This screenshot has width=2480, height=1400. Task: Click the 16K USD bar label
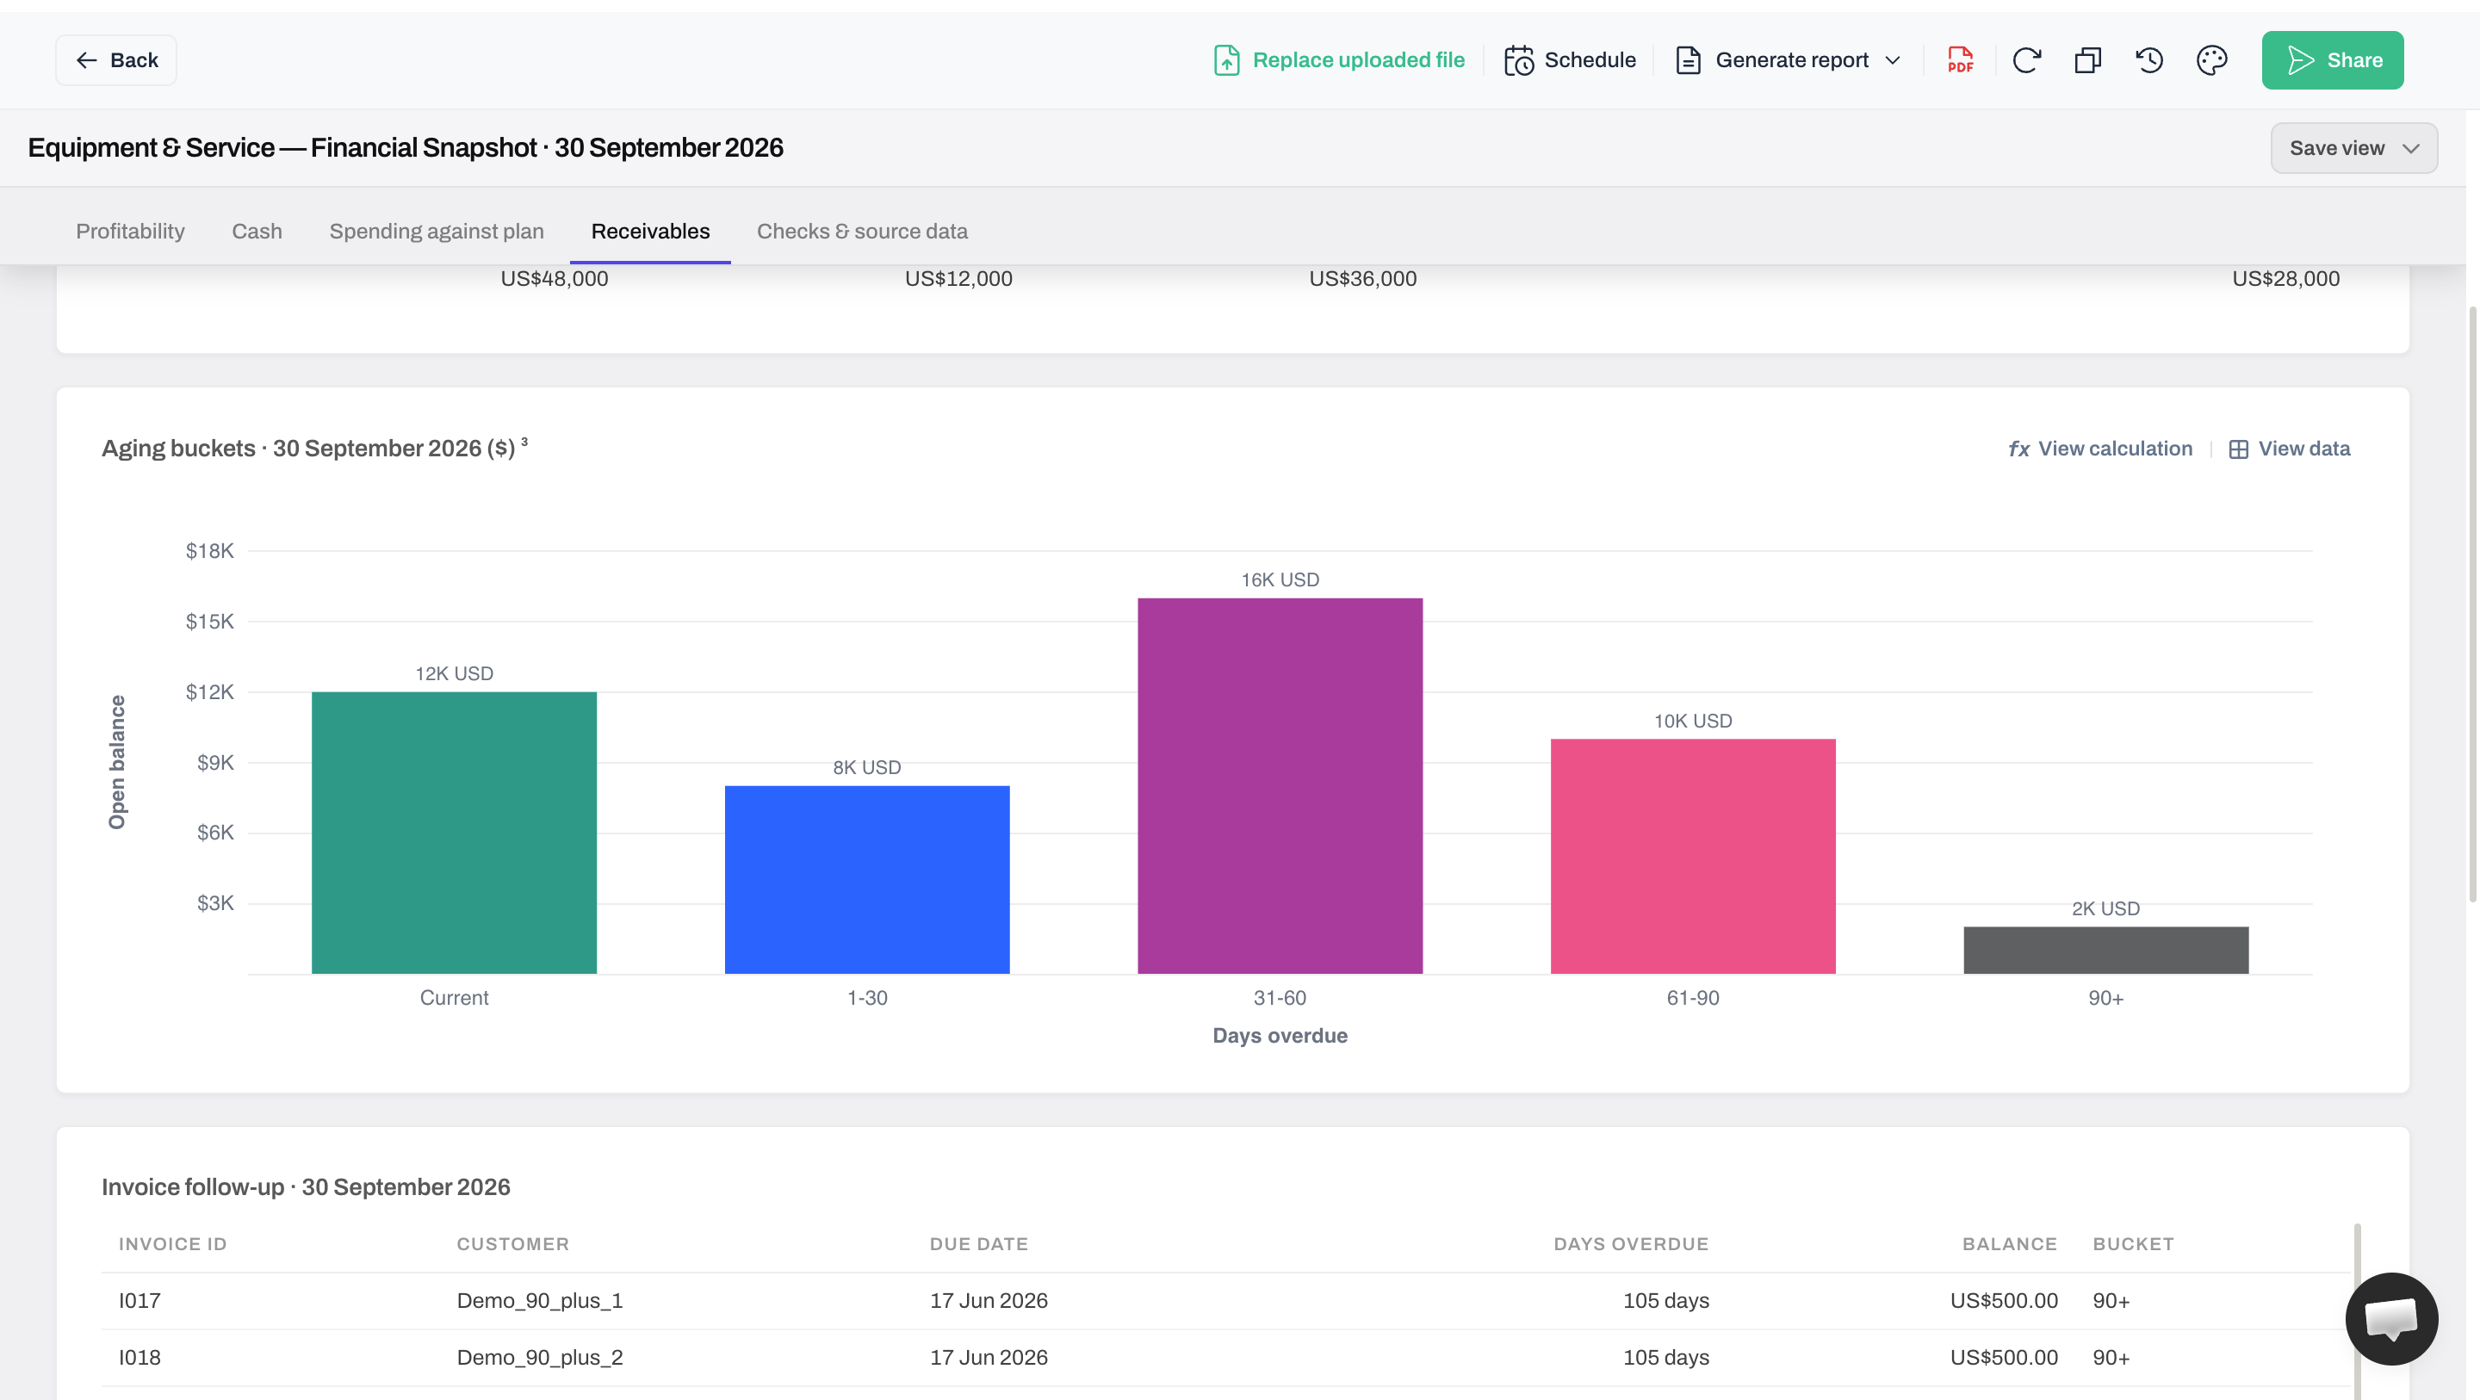tap(1280, 579)
